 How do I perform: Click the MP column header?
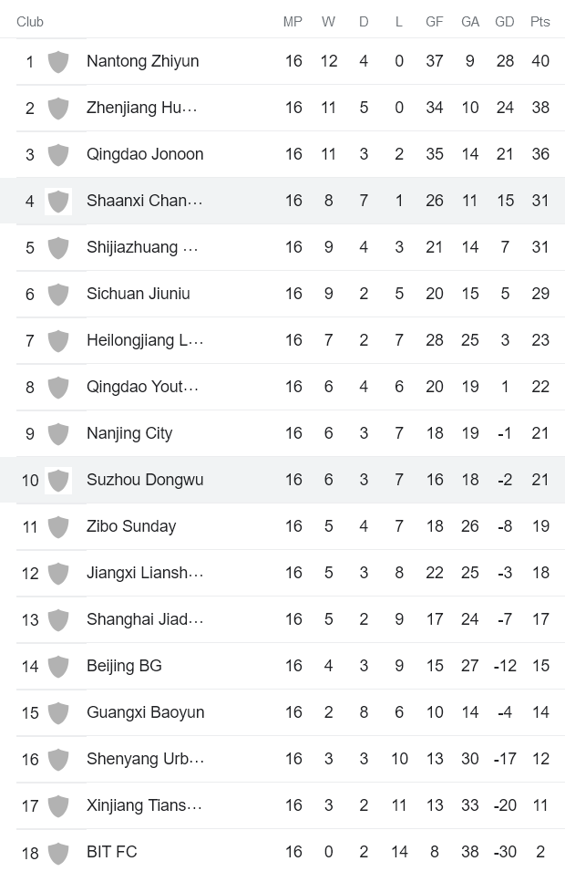[x=293, y=20]
